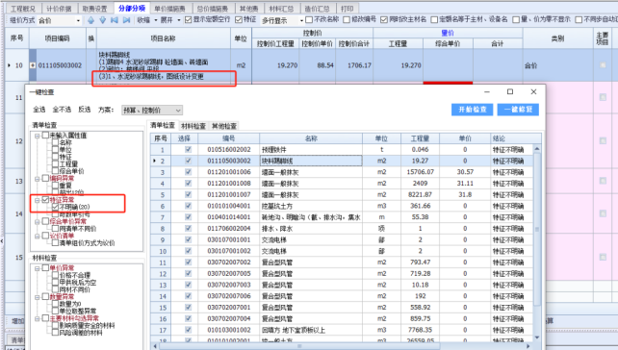618x350 pixels.
Task: Open the 方案 dropdown showing 预算、控制价
Action: pyautogui.click(x=152, y=111)
